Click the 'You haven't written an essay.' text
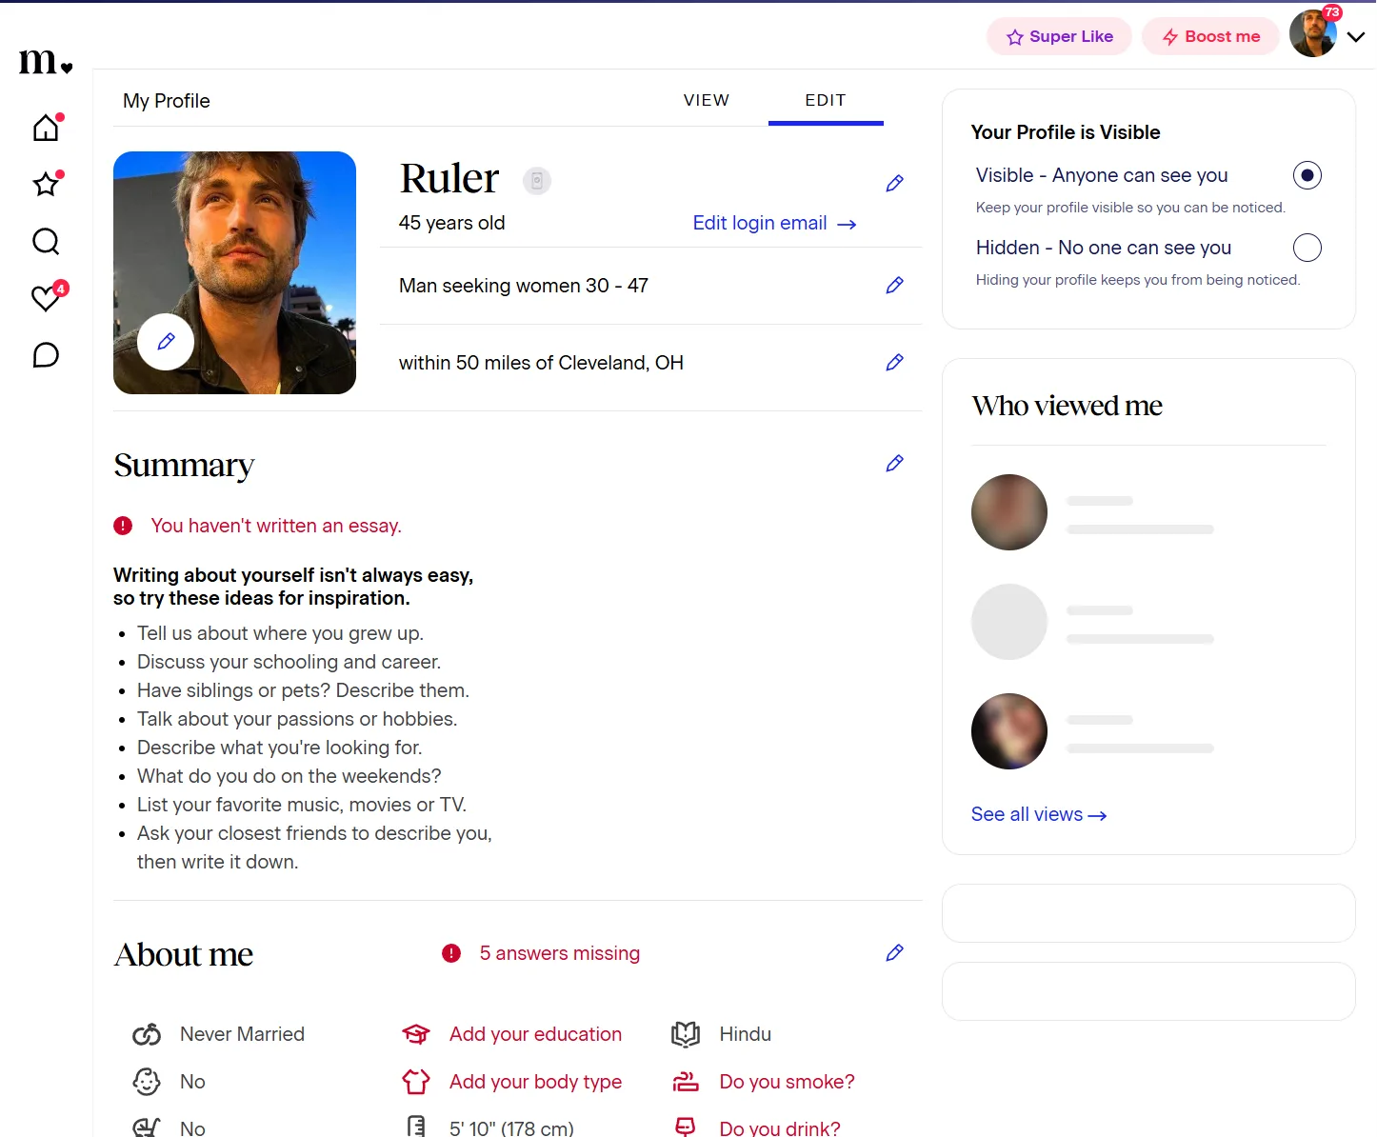The height and width of the screenshot is (1137, 1377). click(276, 526)
